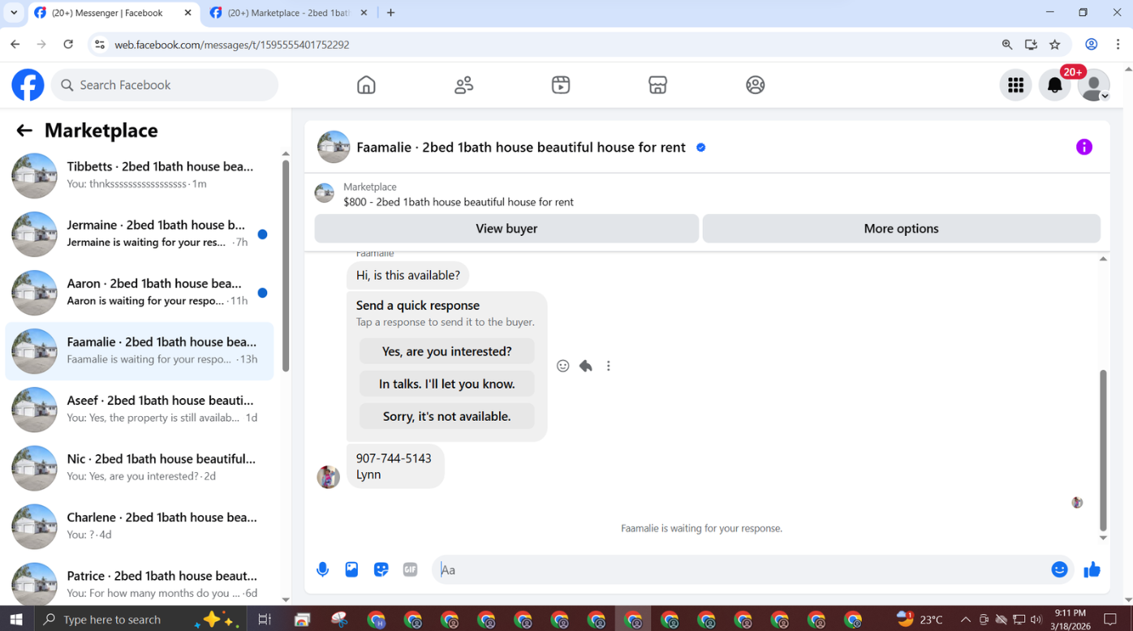1133x631 pixels.
Task: Click the More options button
Action: (901, 229)
